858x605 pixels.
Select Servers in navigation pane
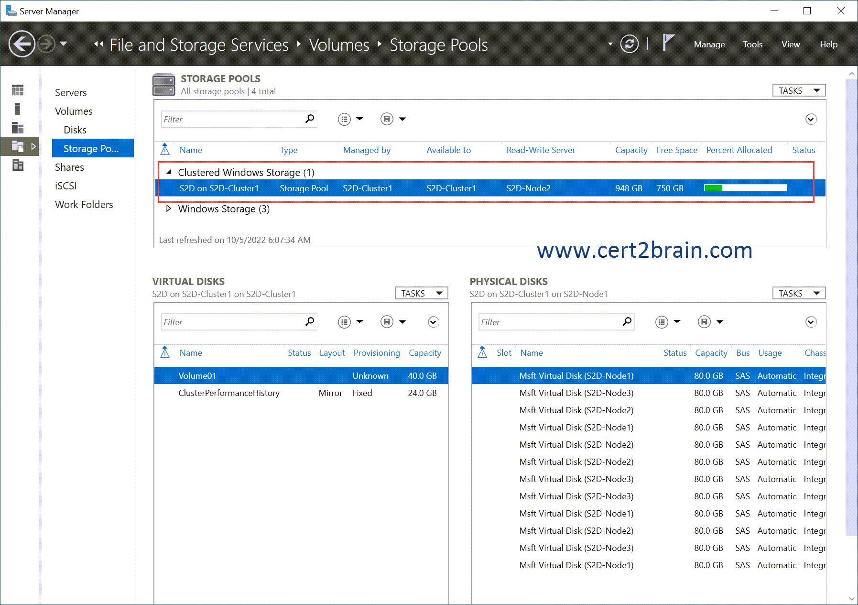pyautogui.click(x=71, y=93)
